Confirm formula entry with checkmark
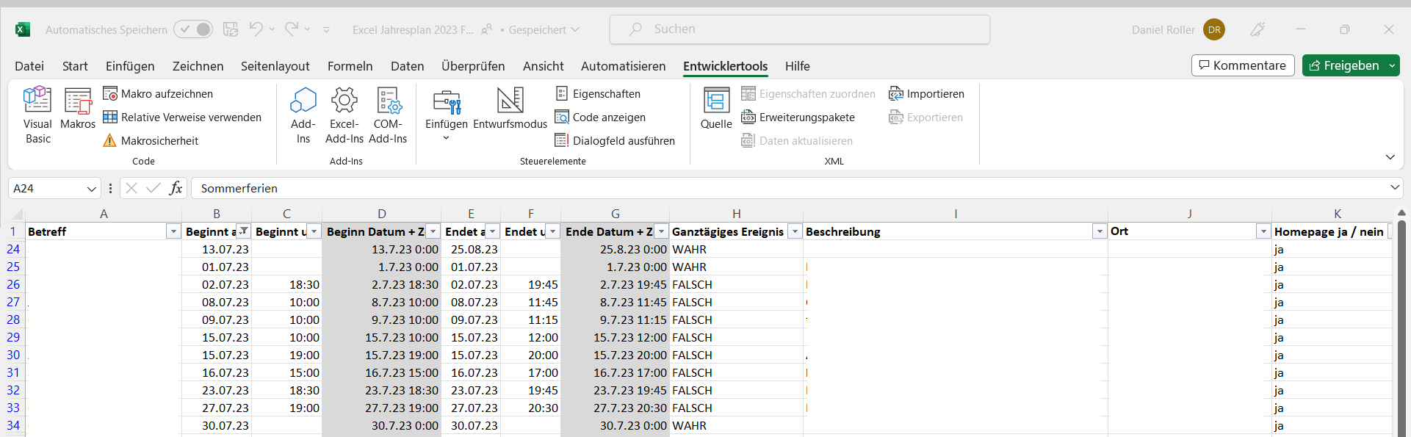Image resolution: width=1411 pixels, height=437 pixels. [x=154, y=188]
